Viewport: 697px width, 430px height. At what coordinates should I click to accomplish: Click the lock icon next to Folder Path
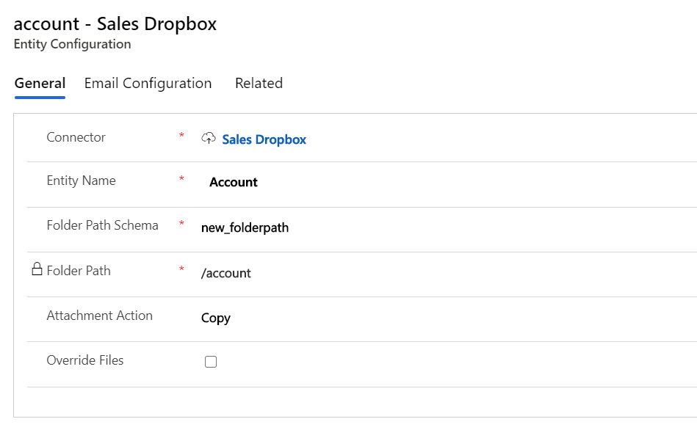(37, 269)
